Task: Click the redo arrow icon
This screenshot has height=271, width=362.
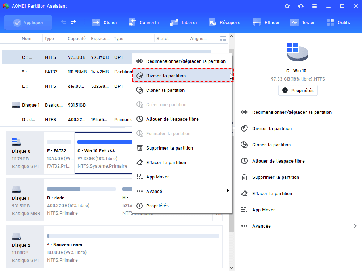Action: coord(73,22)
